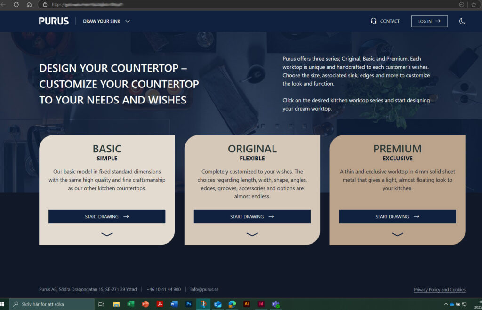Expand the ORIGINAL card details chevron
The image size is (482, 310).
tap(252, 234)
